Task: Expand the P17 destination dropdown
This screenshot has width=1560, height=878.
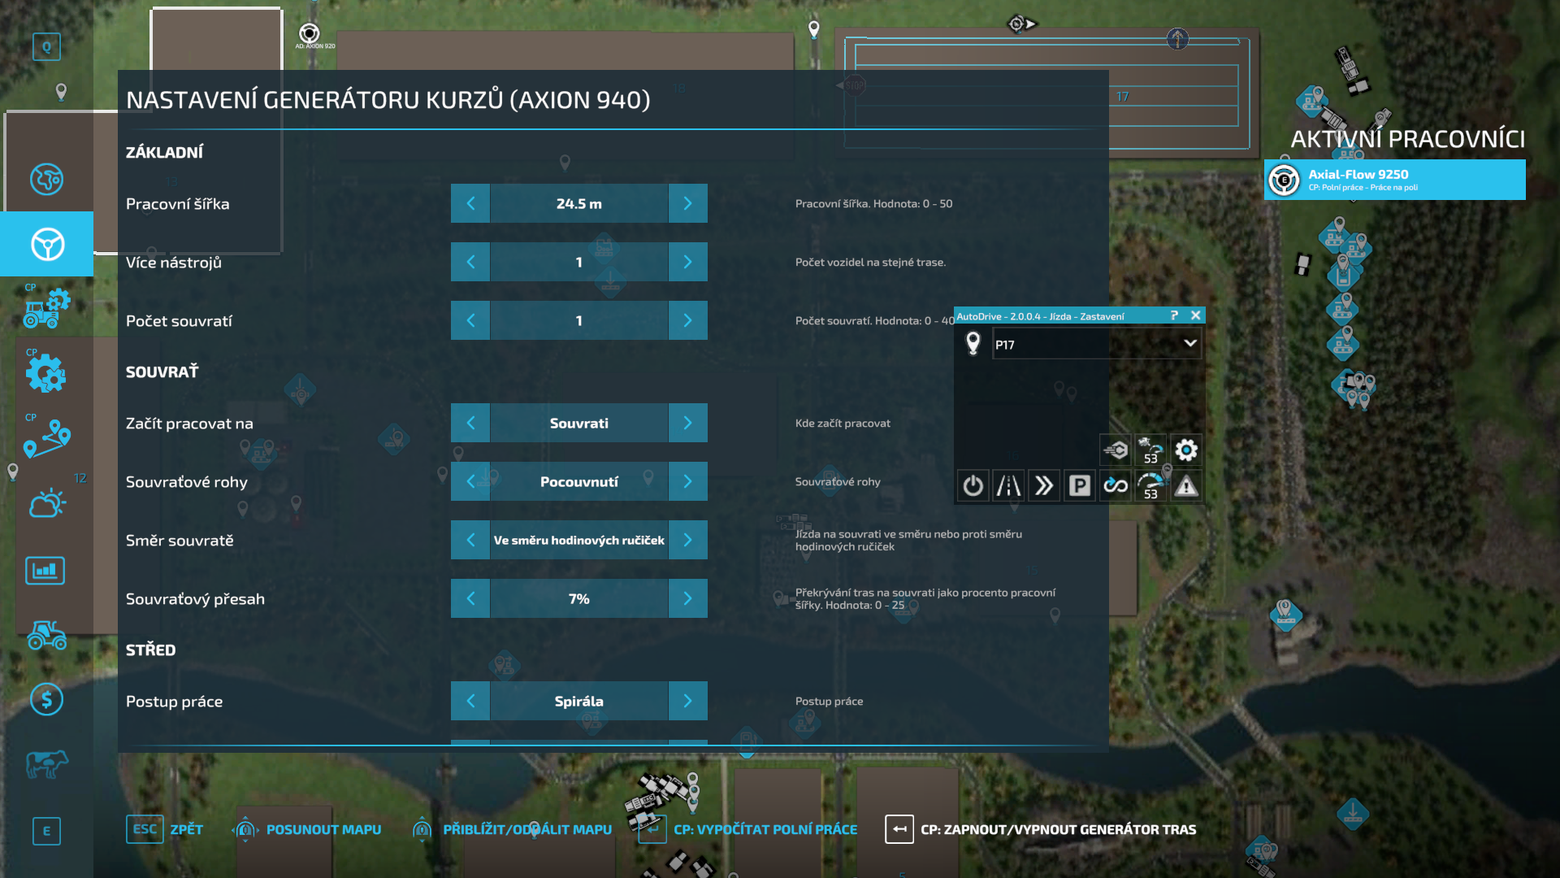Action: coord(1189,344)
